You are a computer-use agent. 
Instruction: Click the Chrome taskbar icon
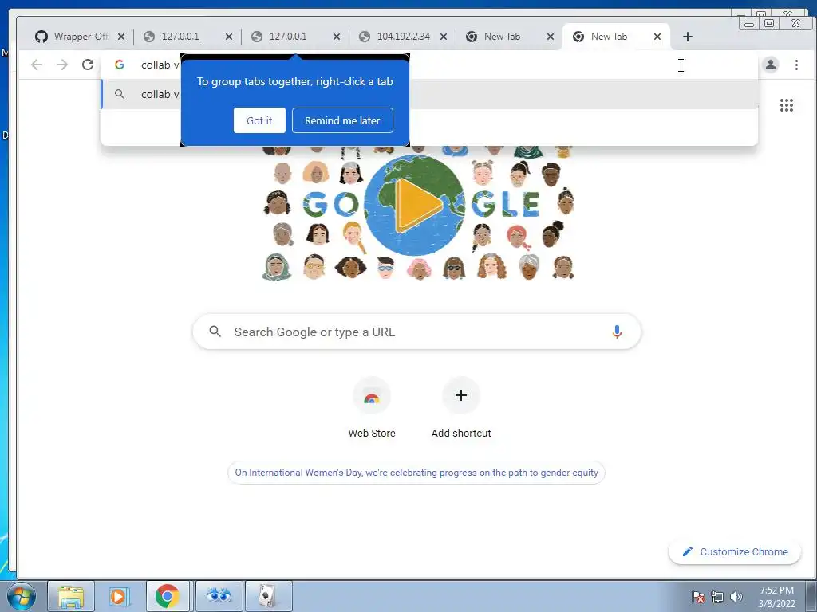tap(168, 596)
